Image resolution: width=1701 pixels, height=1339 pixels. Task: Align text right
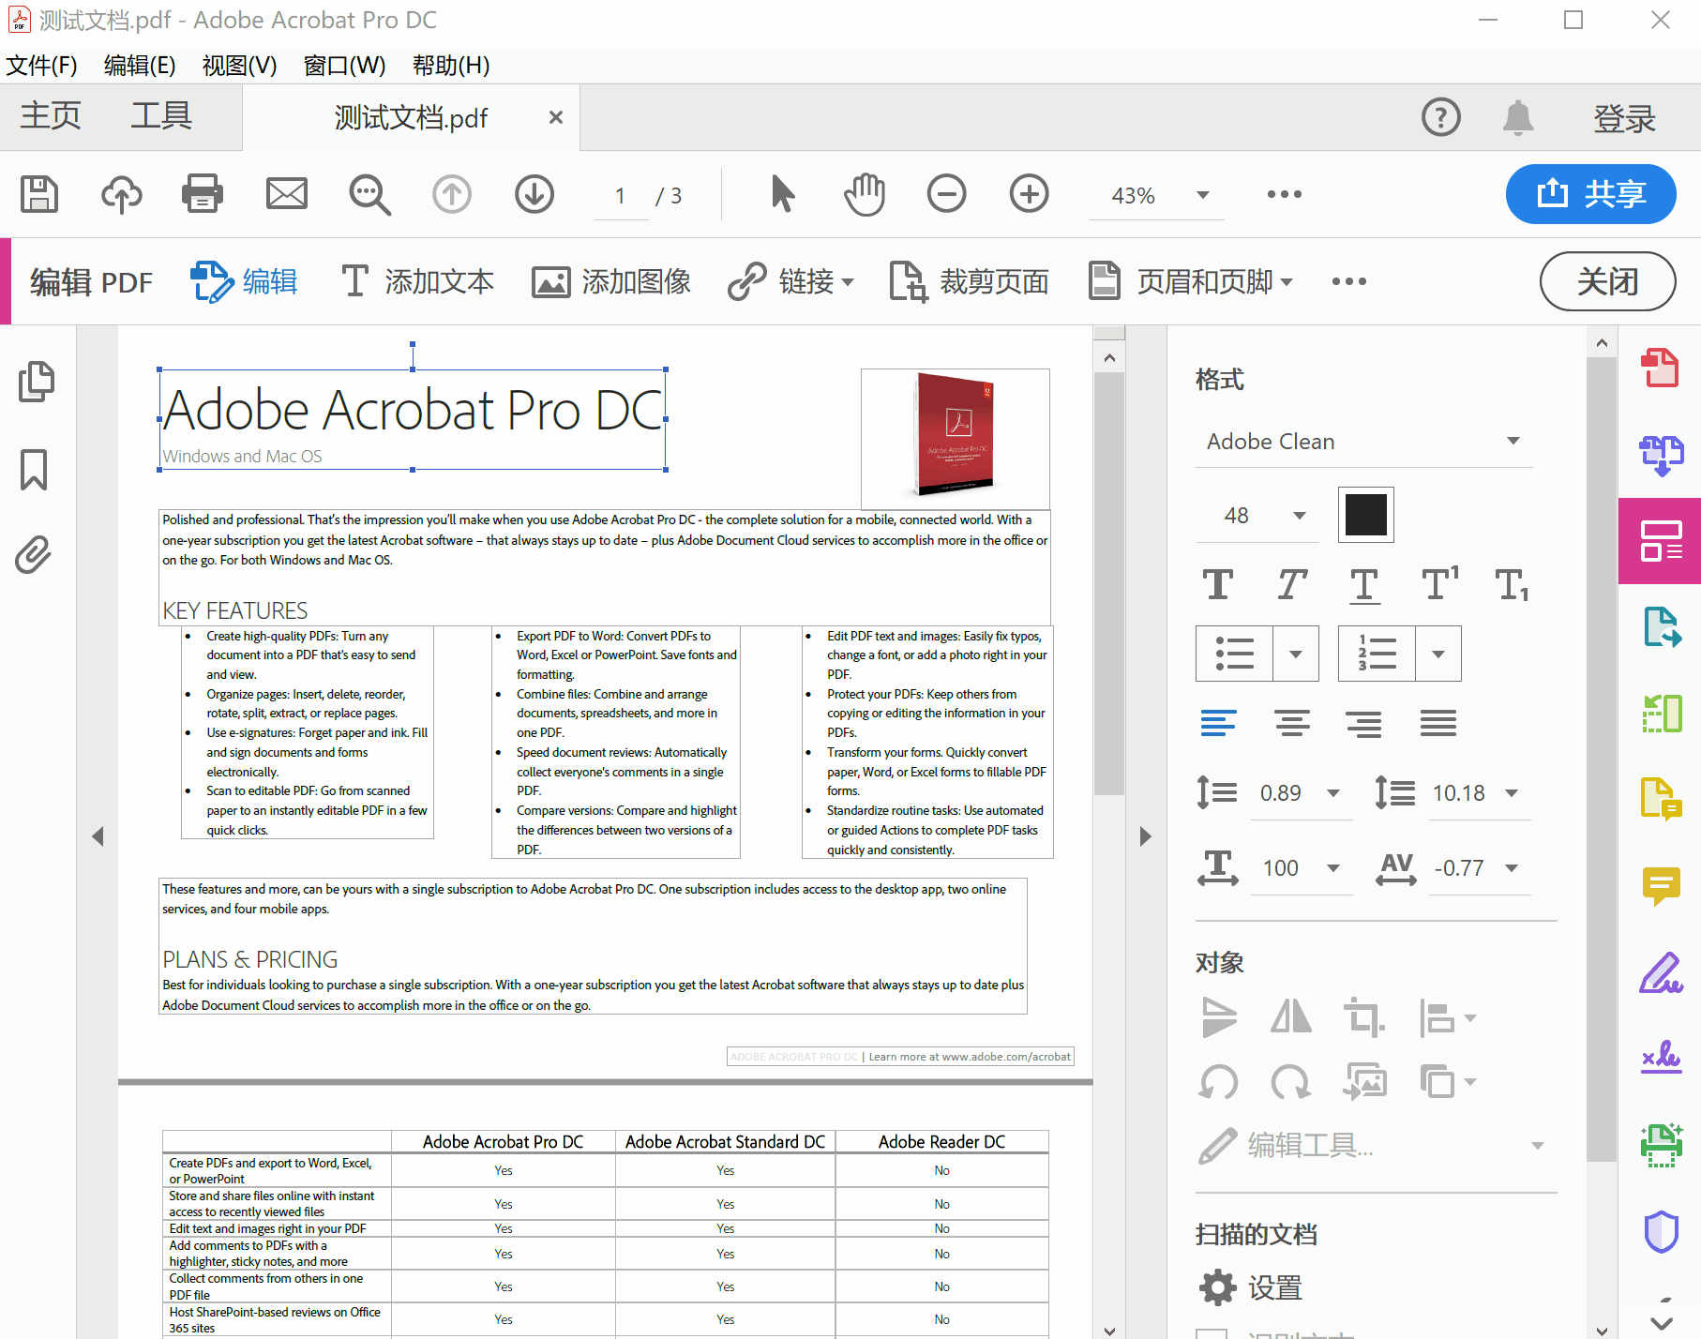tap(1363, 723)
